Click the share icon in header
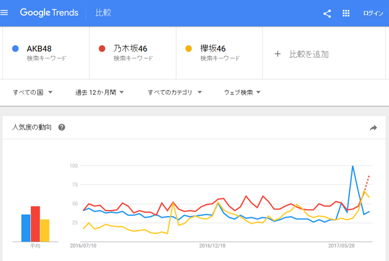 click(327, 13)
